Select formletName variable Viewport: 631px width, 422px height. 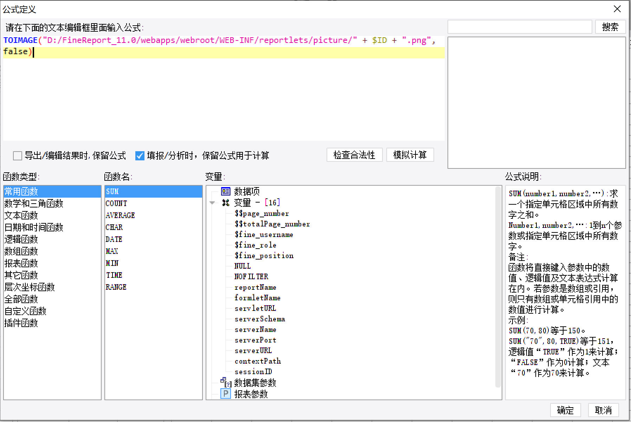(x=257, y=298)
